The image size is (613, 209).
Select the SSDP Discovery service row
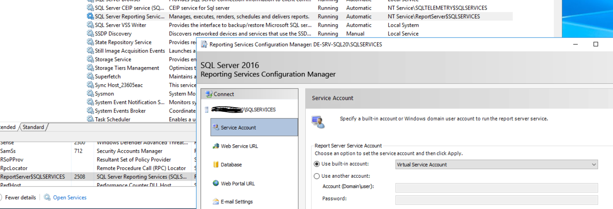pos(299,33)
